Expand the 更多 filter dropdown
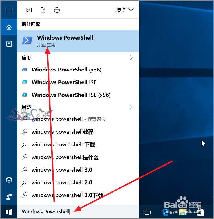Screen dimensions: 214x219 click(125, 10)
